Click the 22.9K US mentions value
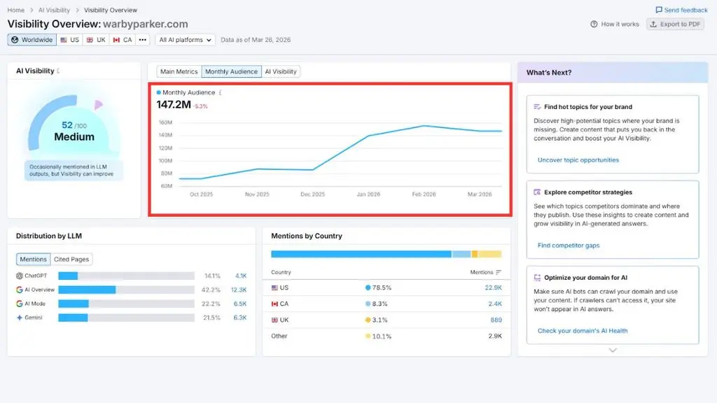This screenshot has width=717, height=403. 493,288
